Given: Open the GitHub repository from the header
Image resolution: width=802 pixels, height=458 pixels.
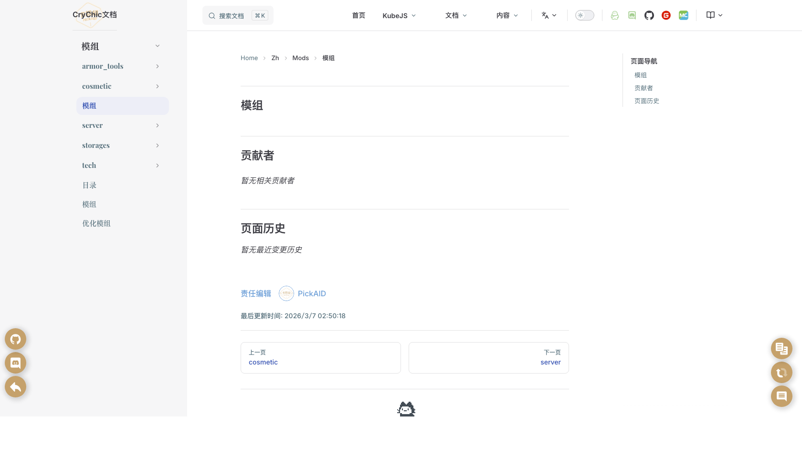Looking at the screenshot, I should tap(649, 15).
